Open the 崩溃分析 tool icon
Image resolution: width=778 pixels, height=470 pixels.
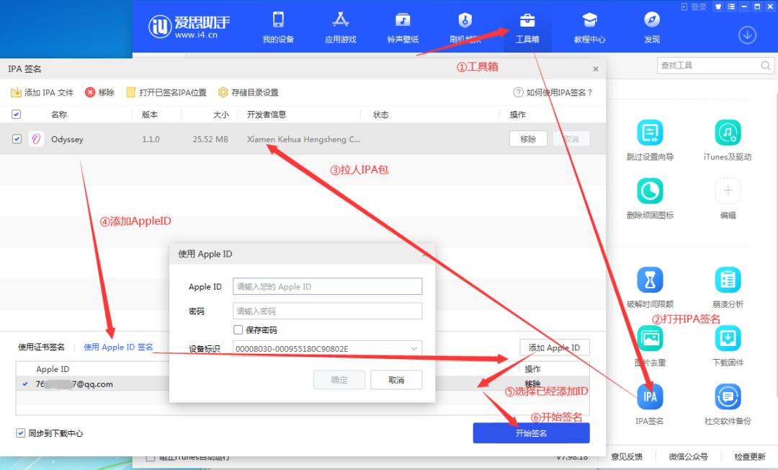coord(728,281)
